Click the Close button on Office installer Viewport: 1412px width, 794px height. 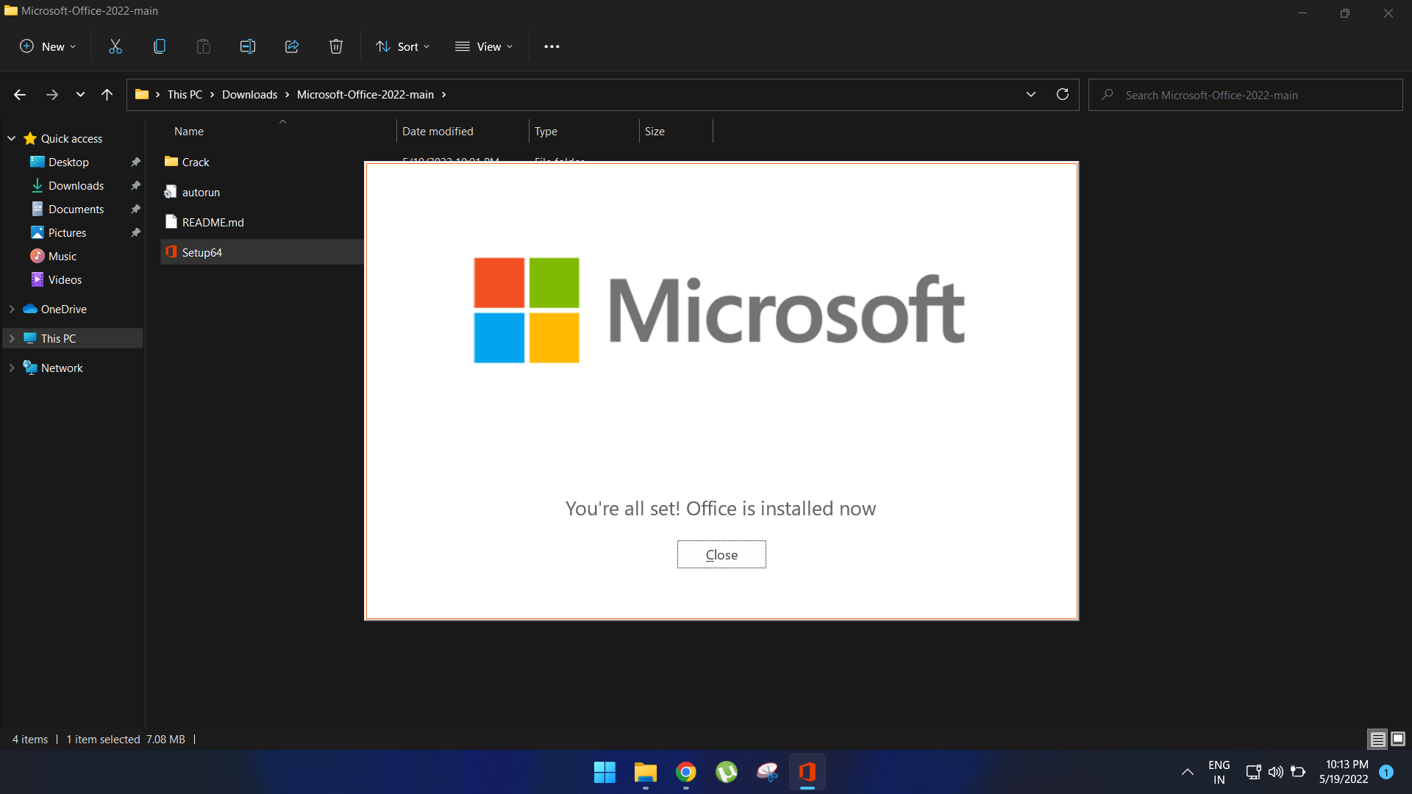click(721, 554)
